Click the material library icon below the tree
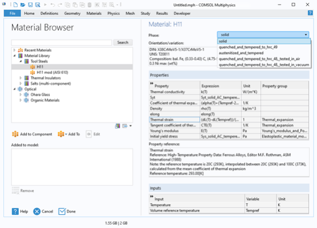The width and height of the screenshot is (317, 228). point(117,126)
